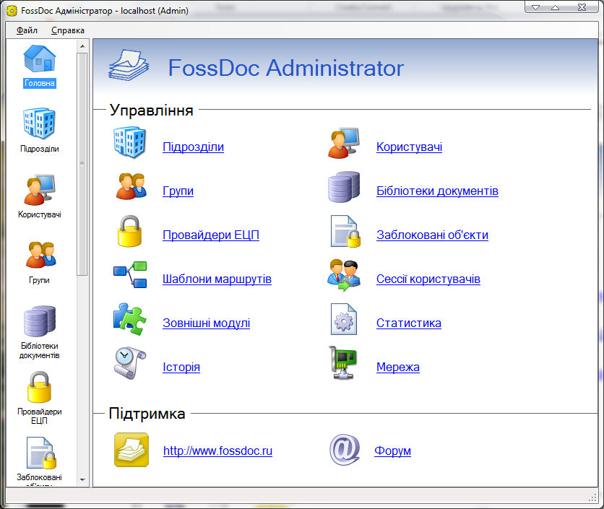
Task: Open the Підрозділи link
Action: tap(193, 147)
